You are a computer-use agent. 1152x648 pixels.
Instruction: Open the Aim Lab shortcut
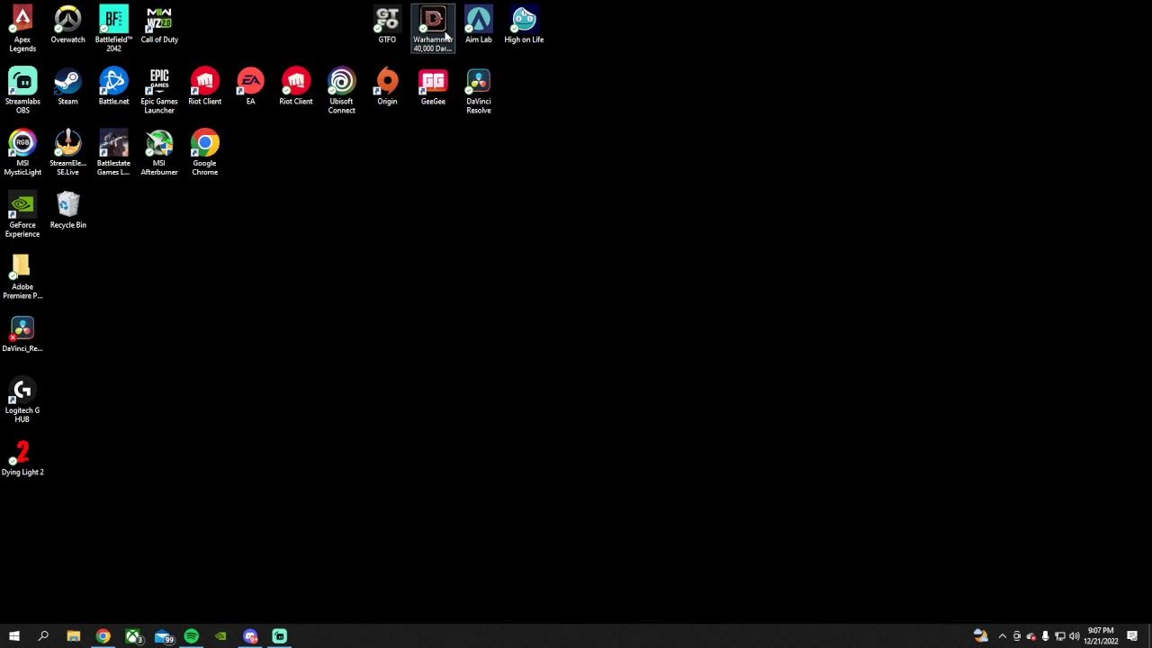coord(479,25)
